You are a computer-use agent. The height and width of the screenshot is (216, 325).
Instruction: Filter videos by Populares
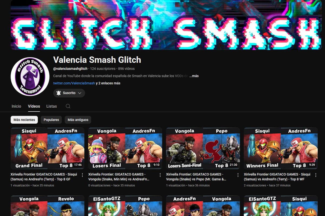point(51,120)
